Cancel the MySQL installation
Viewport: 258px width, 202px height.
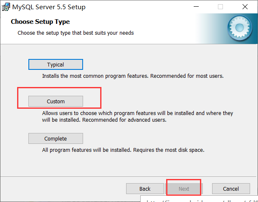[231, 189]
